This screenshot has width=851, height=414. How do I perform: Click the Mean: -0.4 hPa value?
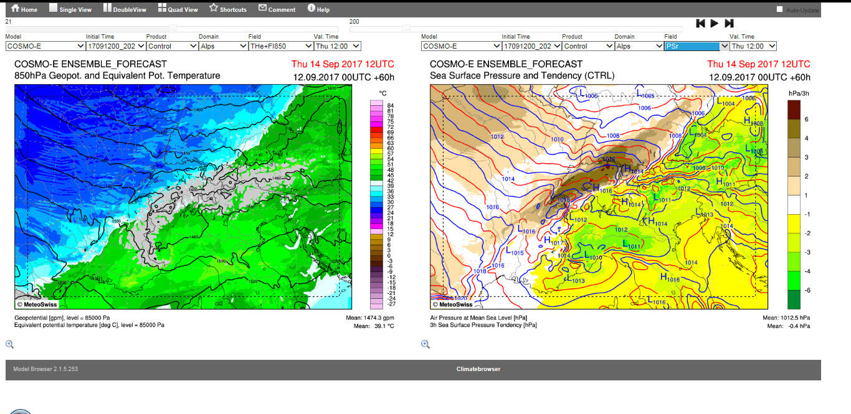[x=789, y=326]
